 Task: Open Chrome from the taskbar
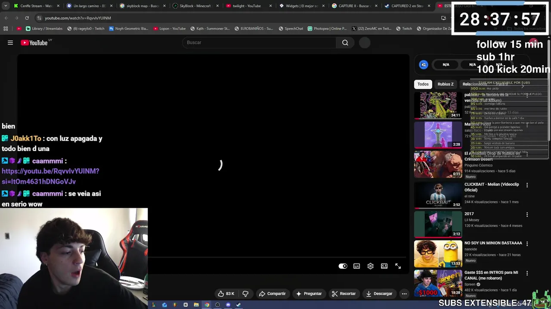207,305
